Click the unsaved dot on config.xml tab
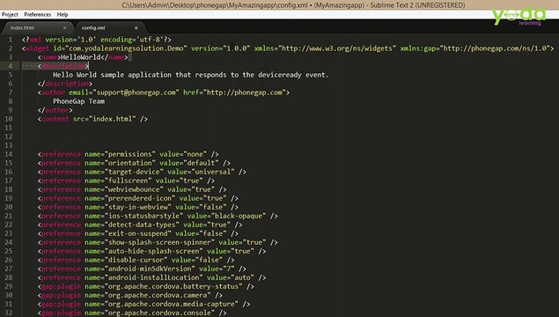This screenshot has width=559, height=317. click(136, 28)
